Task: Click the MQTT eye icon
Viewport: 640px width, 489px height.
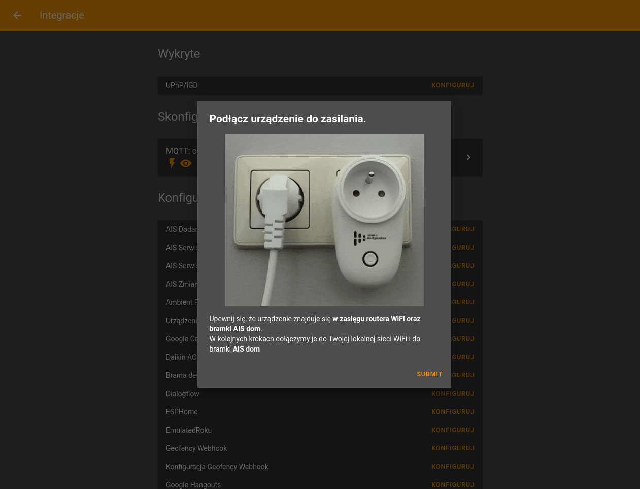Action: coord(186,163)
